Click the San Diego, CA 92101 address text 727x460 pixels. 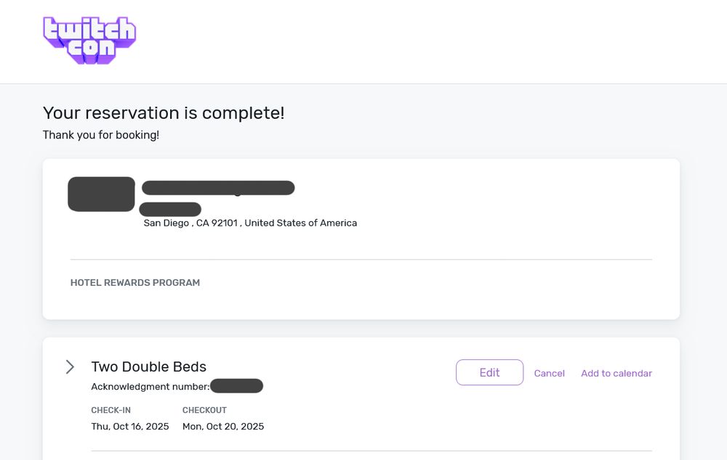pyautogui.click(x=250, y=223)
